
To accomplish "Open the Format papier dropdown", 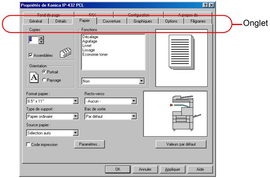I will tap(76, 101).
